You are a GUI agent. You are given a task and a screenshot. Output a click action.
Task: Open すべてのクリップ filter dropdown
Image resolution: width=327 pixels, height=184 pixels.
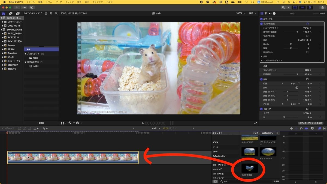pyautogui.click(x=33, y=13)
